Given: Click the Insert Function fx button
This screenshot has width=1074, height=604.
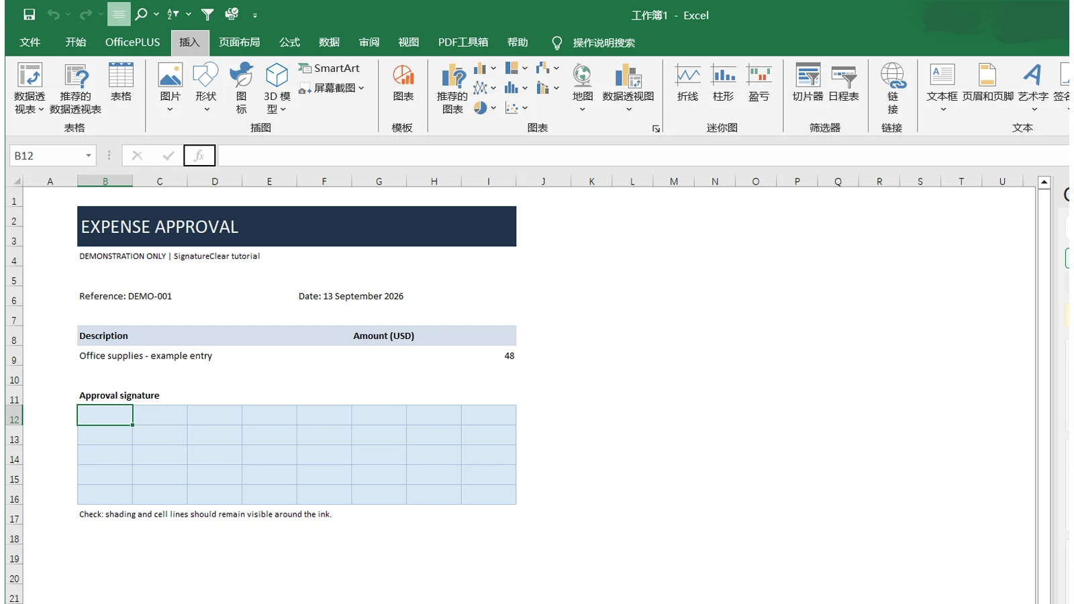Looking at the screenshot, I should (199, 156).
